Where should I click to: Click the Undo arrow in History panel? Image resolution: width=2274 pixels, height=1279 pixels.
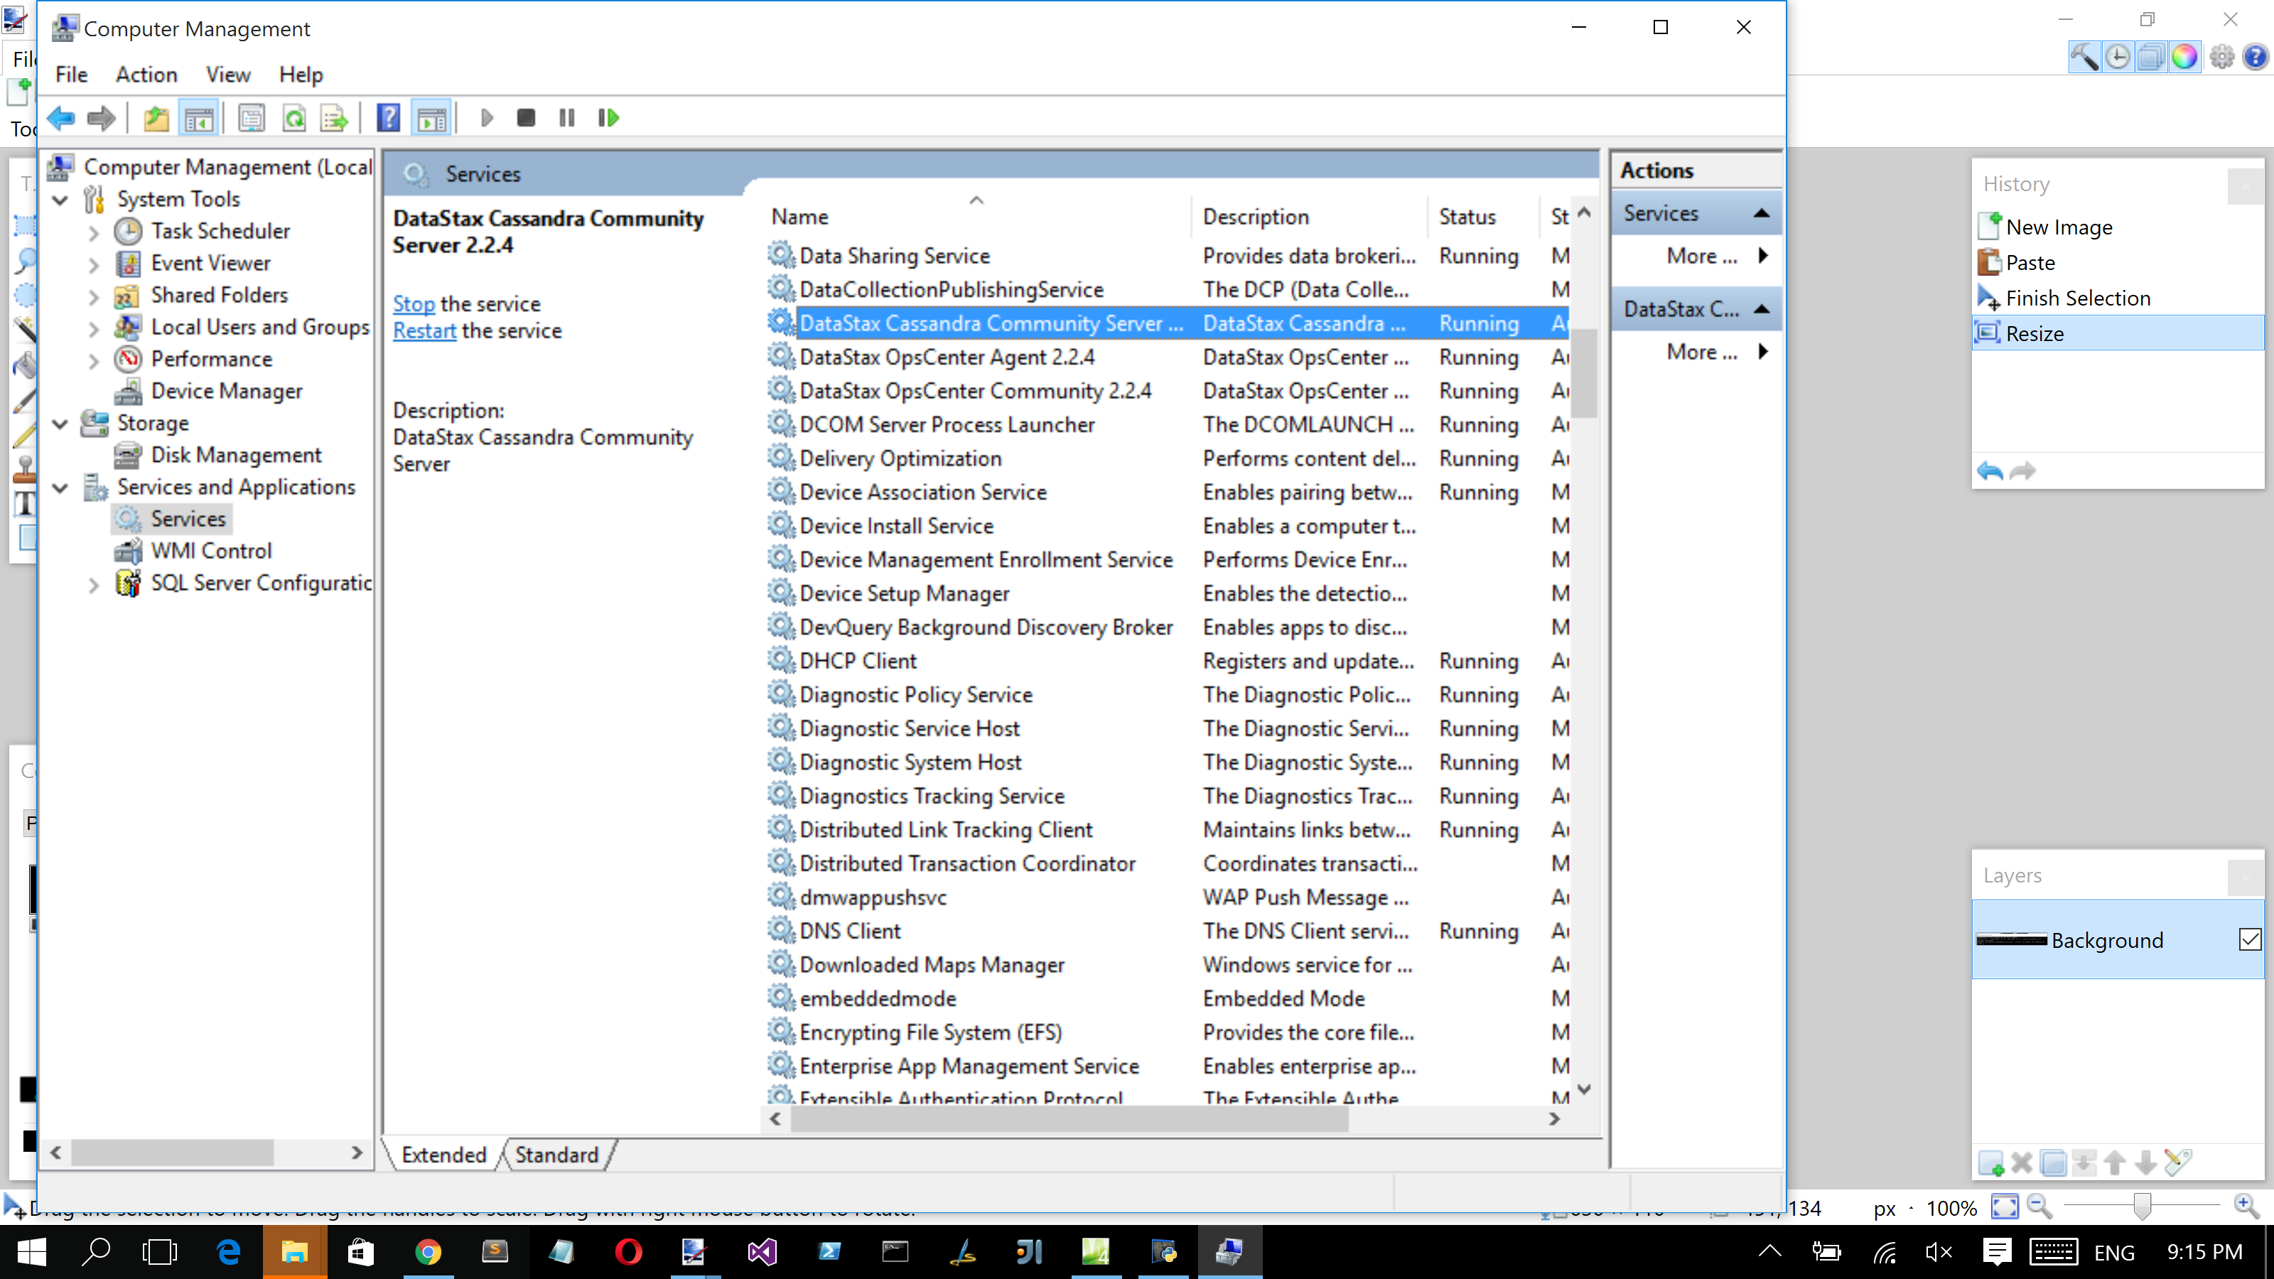pyautogui.click(x=1990, y=470)
